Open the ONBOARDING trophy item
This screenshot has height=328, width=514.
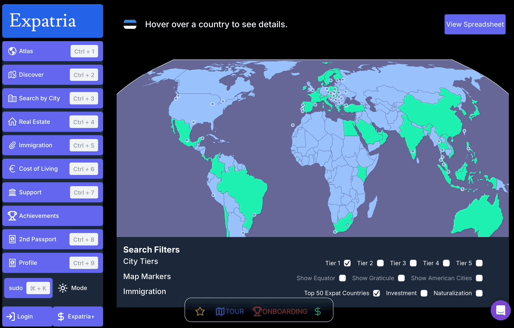click(x=280, y=312)
